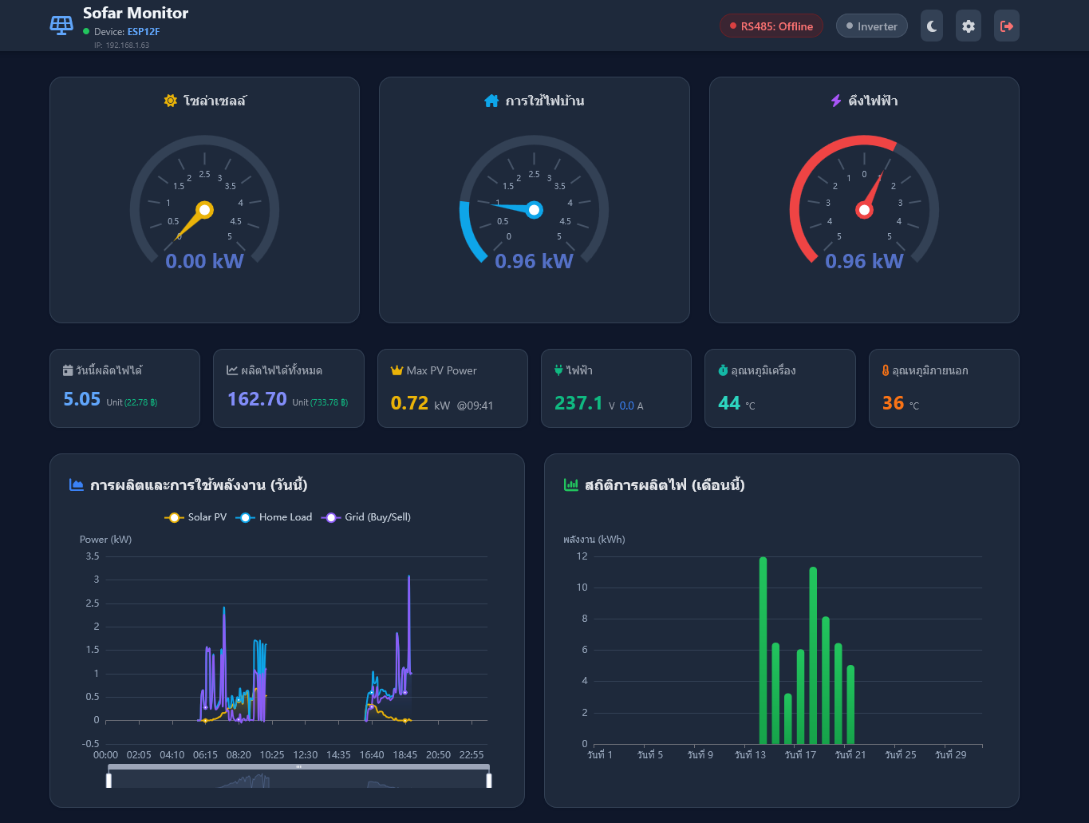Image resolution: width=1089 pixels, height=823 pixels.
Task: Click stopwatch icon beside อุณหภูมิเครื่อง
Action: click(x=723, y=370)
